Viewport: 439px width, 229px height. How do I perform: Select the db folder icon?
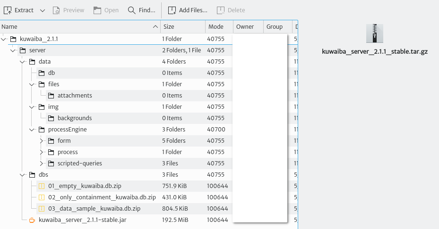(x=42, y=73)
